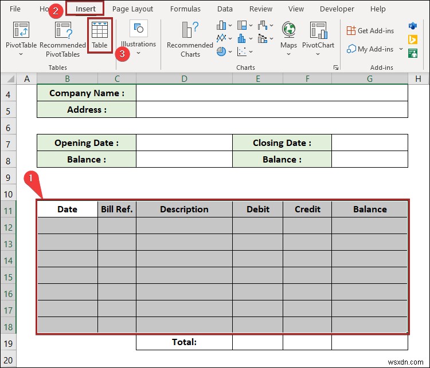
Task: Insert a Table from the Tables group
Action: coord(100,35)
